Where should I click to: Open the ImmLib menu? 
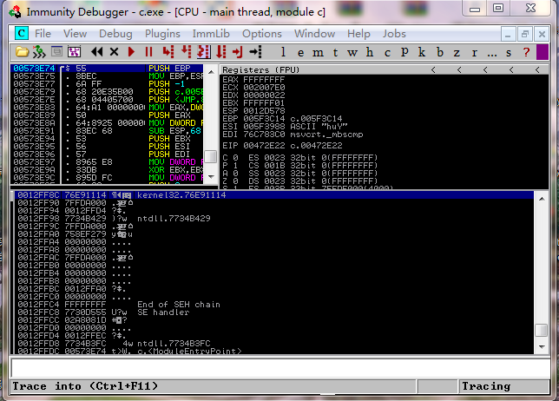[x=211, y=34]
